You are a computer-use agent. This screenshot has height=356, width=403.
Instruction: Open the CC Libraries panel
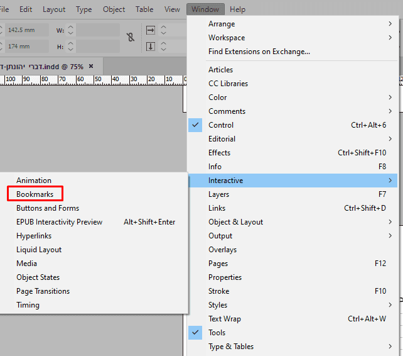293,84
